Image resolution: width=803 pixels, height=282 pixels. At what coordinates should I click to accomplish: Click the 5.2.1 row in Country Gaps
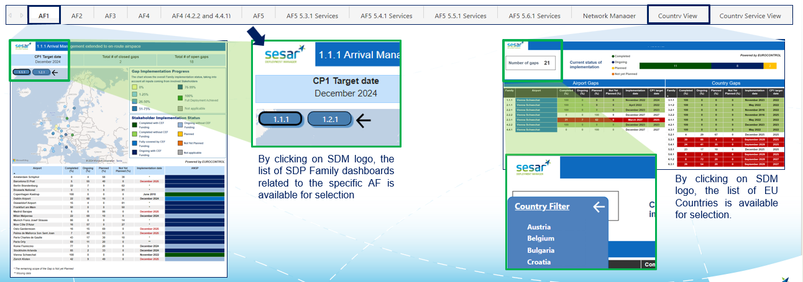[x=725, y=134]
